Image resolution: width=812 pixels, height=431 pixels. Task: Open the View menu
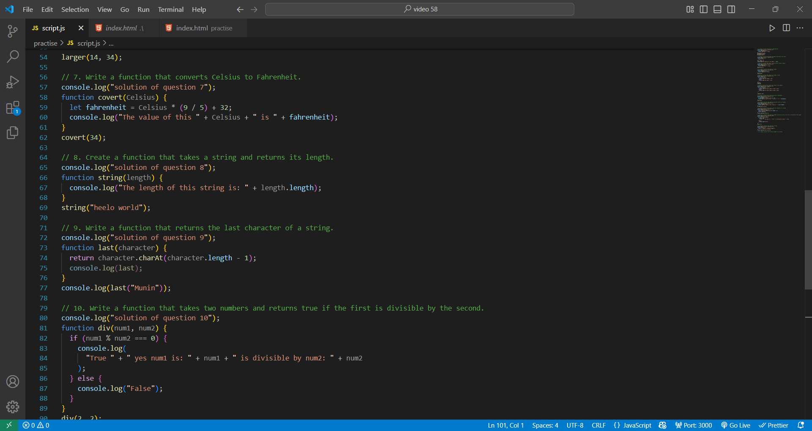click(104, 9)
